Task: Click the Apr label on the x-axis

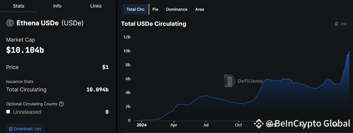Action: coord(173,125)
